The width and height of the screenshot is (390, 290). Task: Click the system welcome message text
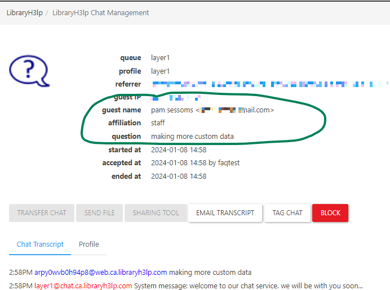[249, 286]
